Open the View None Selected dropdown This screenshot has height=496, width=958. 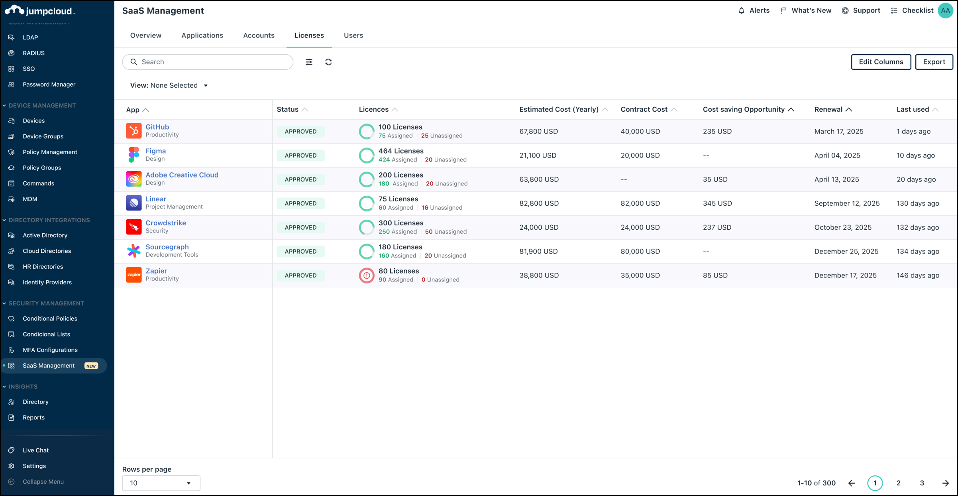(169, 85)
